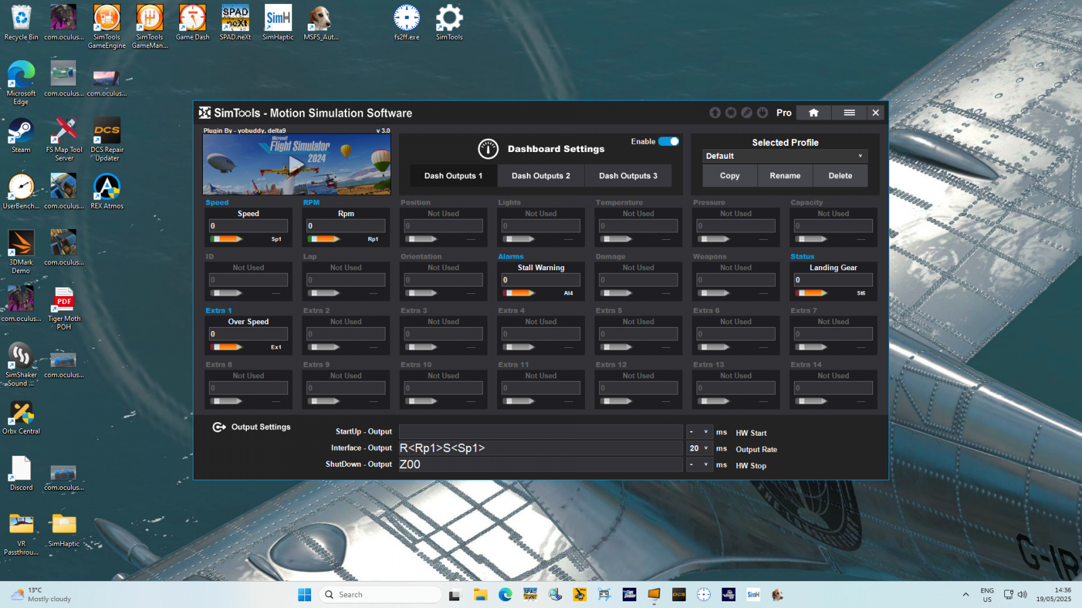
Task: Adjust the Landing Gear slider
Action: point(811,293)
